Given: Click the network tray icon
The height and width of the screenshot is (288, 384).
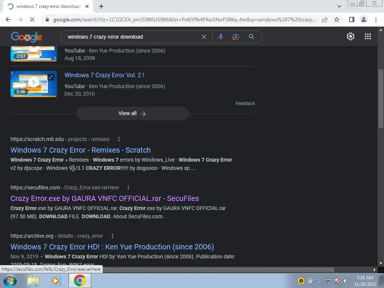Looking at the screenshot, I should pos(328,281).
